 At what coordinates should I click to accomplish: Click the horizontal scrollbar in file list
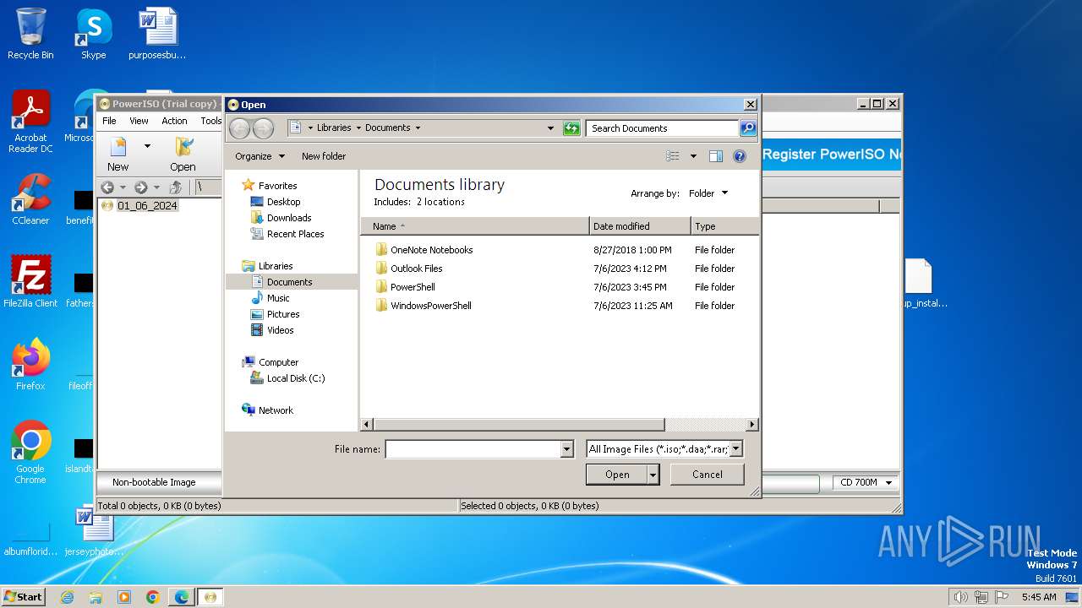tap(518, 425)
